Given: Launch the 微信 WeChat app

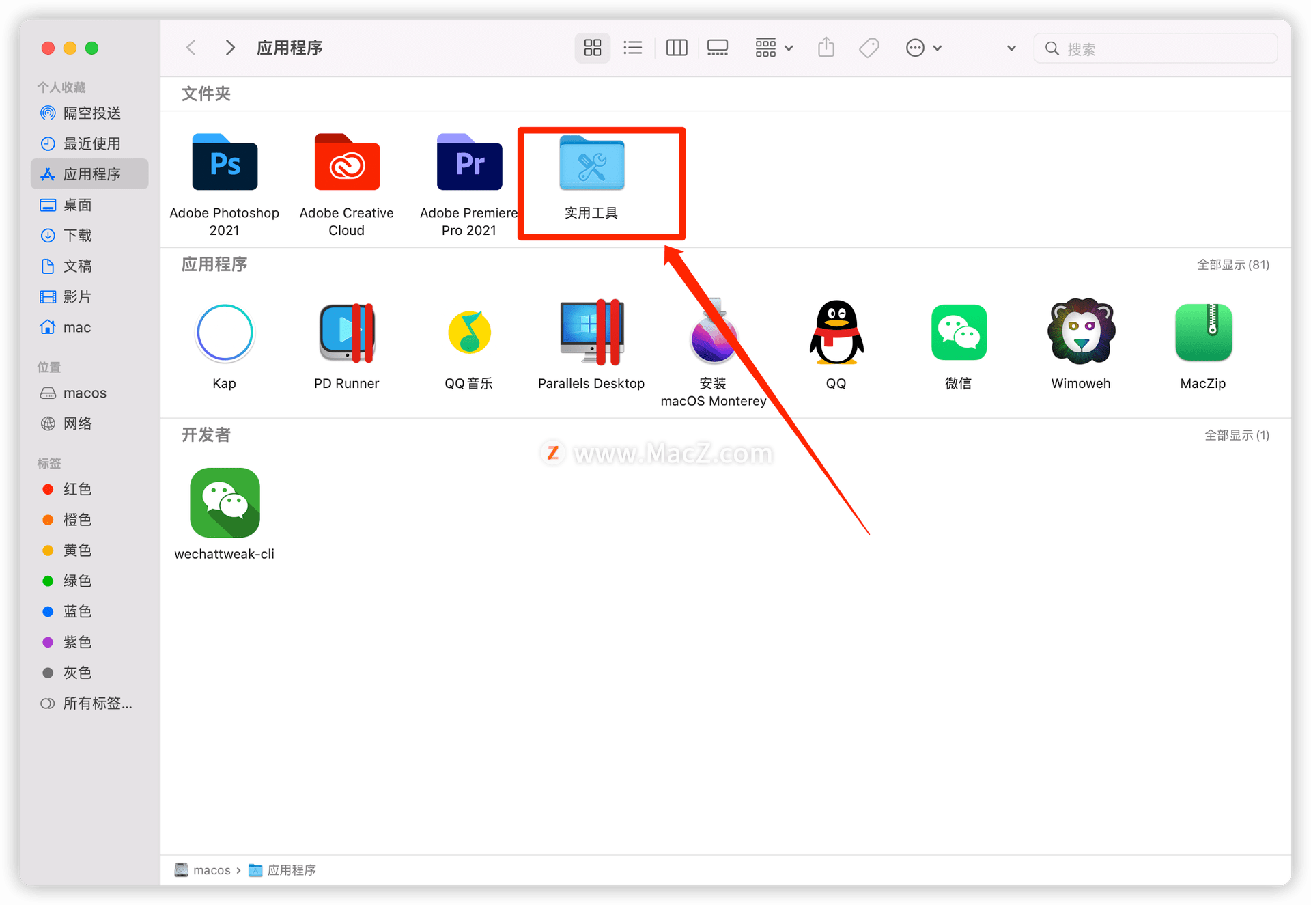Looking at the screenshot, I should point(959,333).
